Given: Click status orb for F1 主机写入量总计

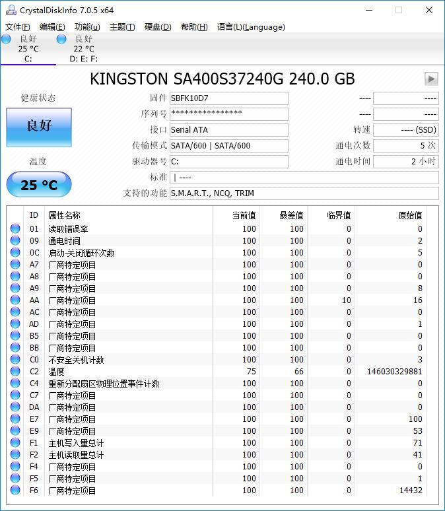Looking at the screenshot, I should (15, 442).
